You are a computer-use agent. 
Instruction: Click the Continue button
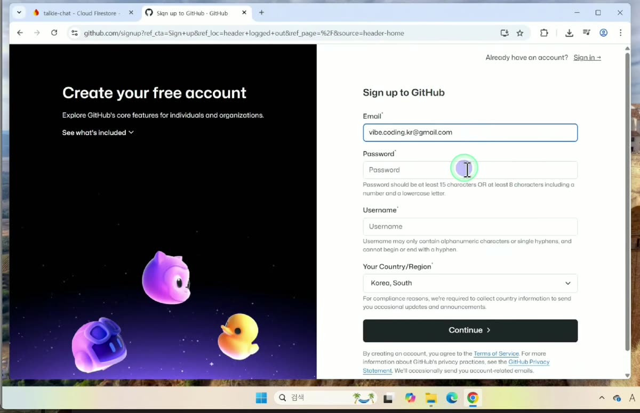click(x=470, y=330)
